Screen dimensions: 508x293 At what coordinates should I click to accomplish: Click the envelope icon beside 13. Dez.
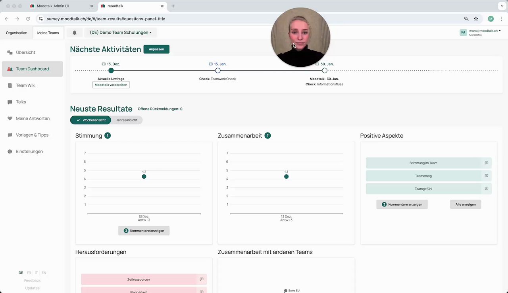[104, 64]
